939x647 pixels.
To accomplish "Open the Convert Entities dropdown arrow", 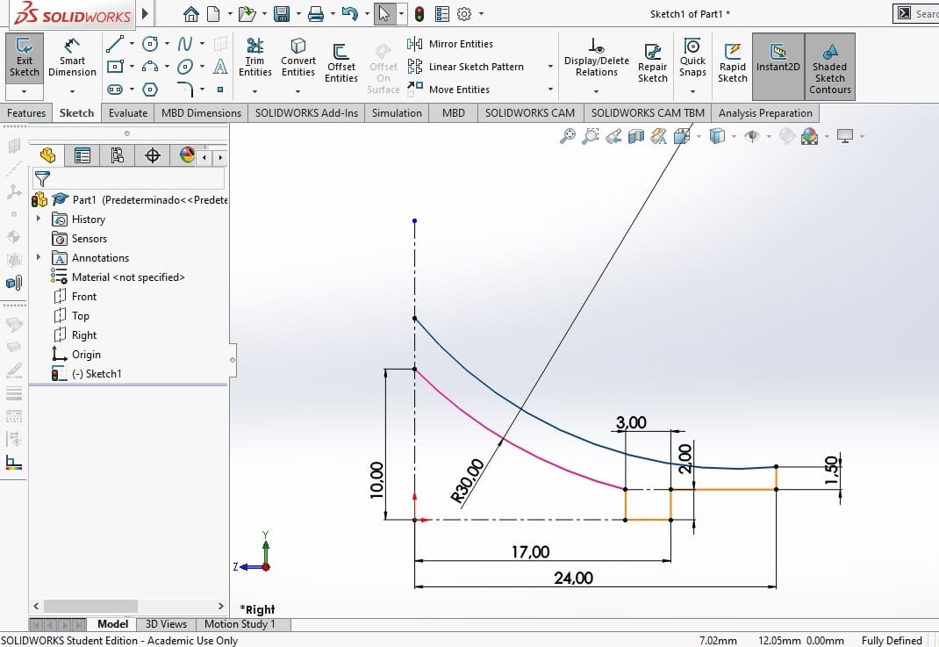I will 297,91.
